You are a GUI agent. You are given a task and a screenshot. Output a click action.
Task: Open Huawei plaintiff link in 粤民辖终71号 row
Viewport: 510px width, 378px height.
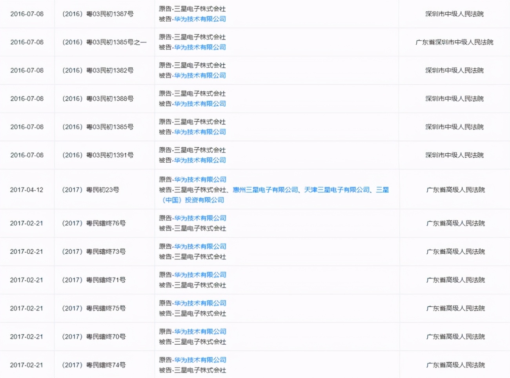200,275
